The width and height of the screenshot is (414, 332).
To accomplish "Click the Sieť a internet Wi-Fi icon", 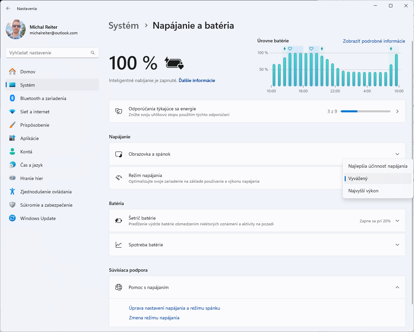I will [12, 112].
